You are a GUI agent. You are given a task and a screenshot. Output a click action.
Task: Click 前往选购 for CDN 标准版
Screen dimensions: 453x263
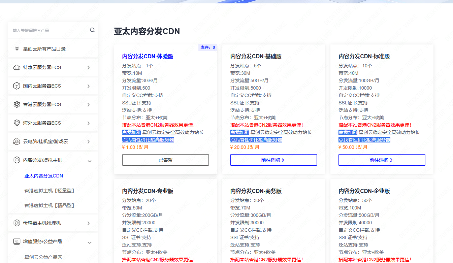coord(382,160)
